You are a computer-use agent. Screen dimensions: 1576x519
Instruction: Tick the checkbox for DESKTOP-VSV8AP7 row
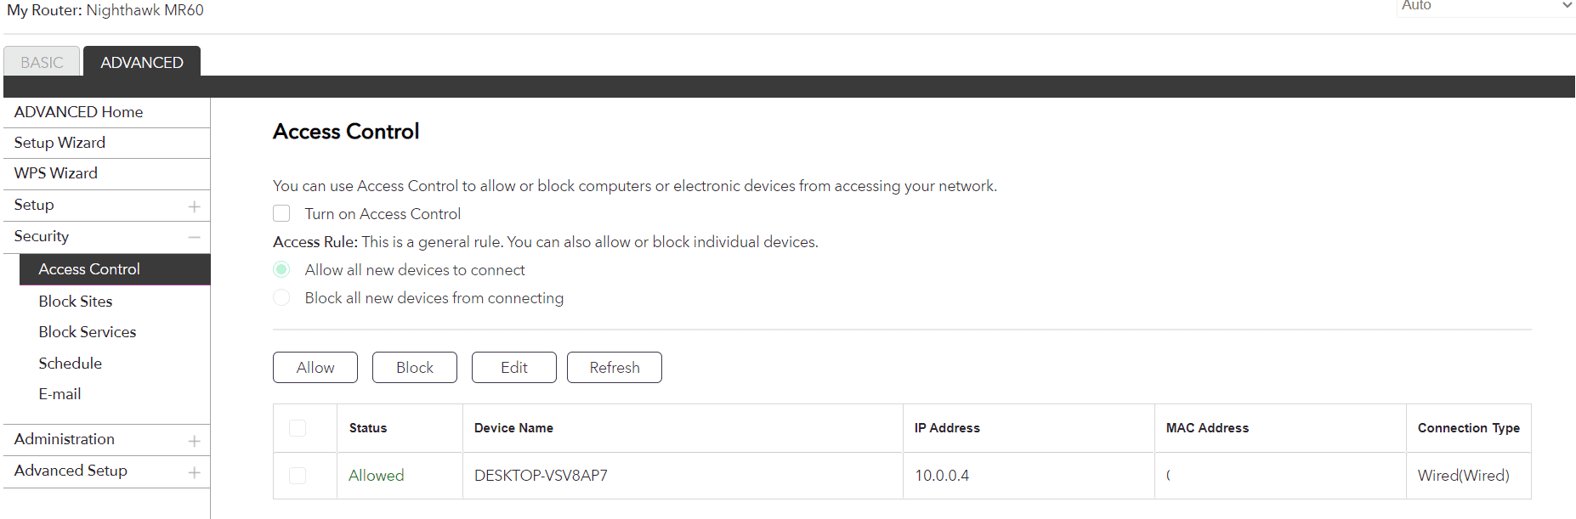pyautogui.click(x=298, y=476)
